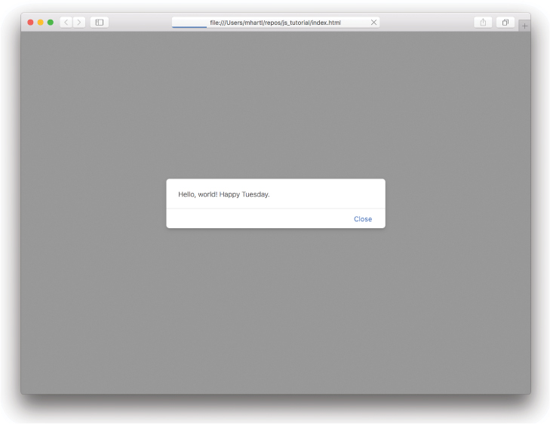Click empty toolbar space right of sidebar button
Viewport: 550px width, 424px height.
pos(140,23)
